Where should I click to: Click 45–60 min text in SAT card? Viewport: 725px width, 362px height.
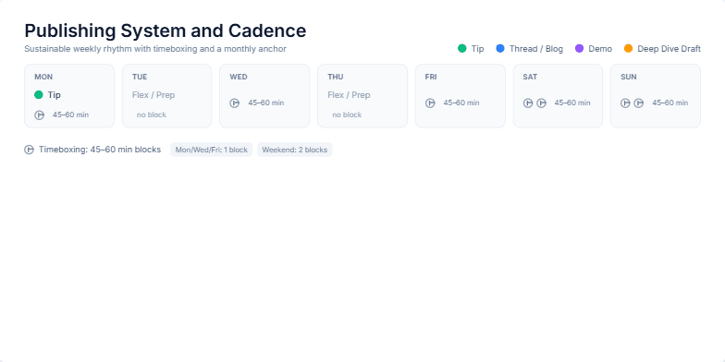pos(572,103)
